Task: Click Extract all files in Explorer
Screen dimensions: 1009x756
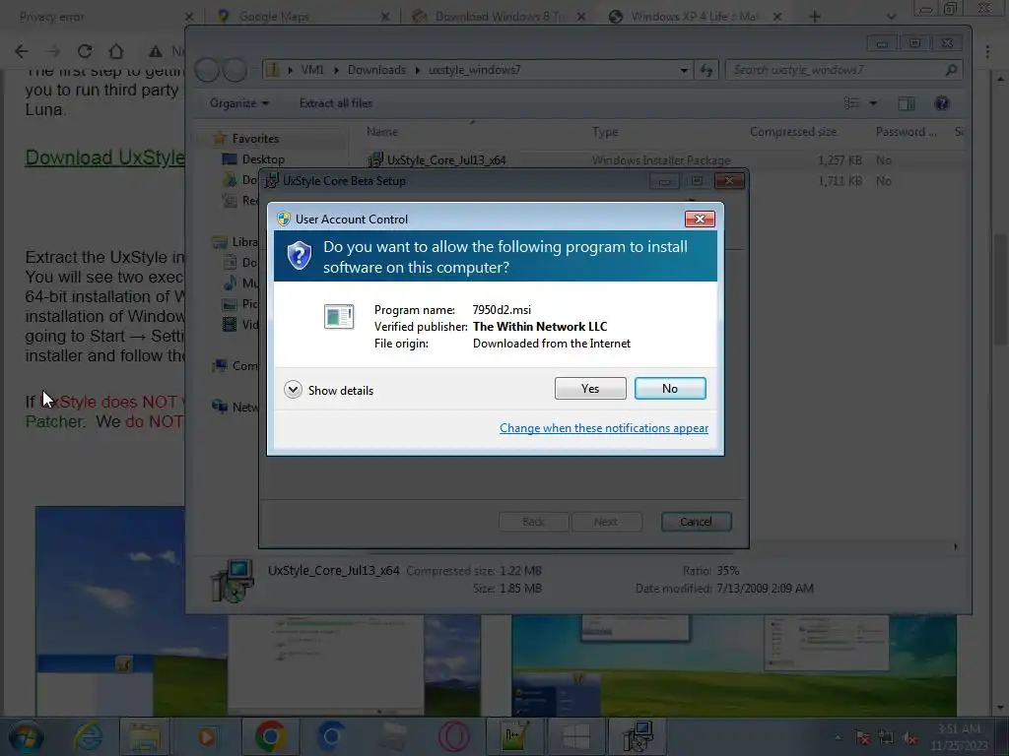Action: (335, 103)
